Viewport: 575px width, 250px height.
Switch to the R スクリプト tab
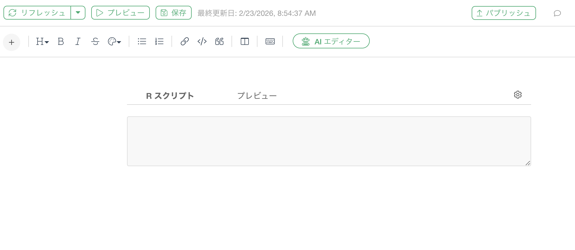[x=170, y=96]
